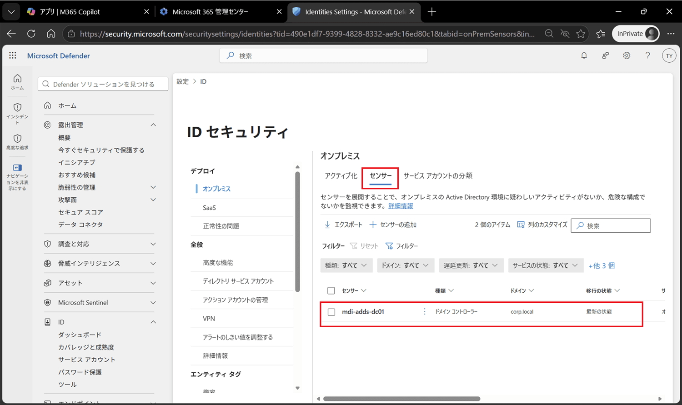Open the help question mark icon

point(648,55)
